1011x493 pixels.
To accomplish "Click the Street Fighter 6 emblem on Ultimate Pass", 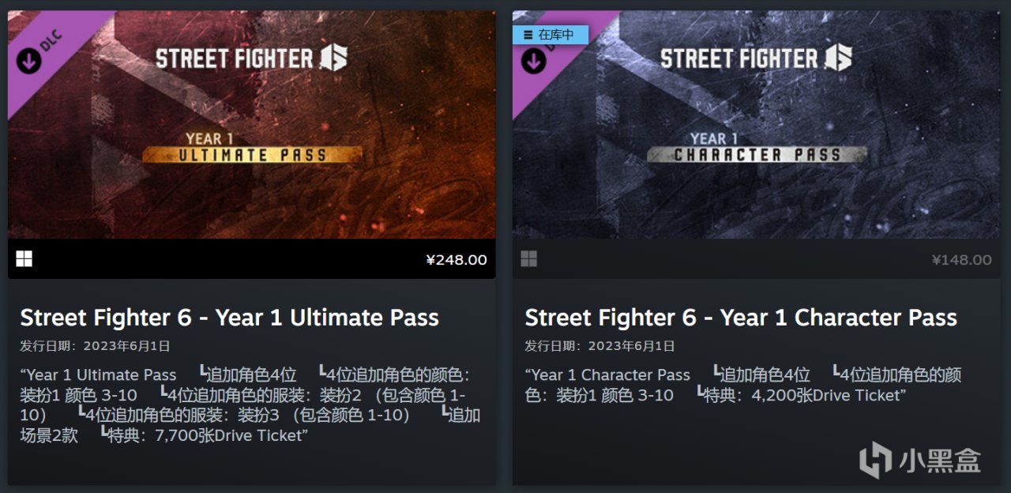I will click(333, 58).
